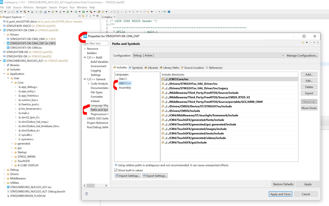Open the Configuration dropdown
This screenshot has width=329, height=206.
pyautogui.click(x=208, y=55)
